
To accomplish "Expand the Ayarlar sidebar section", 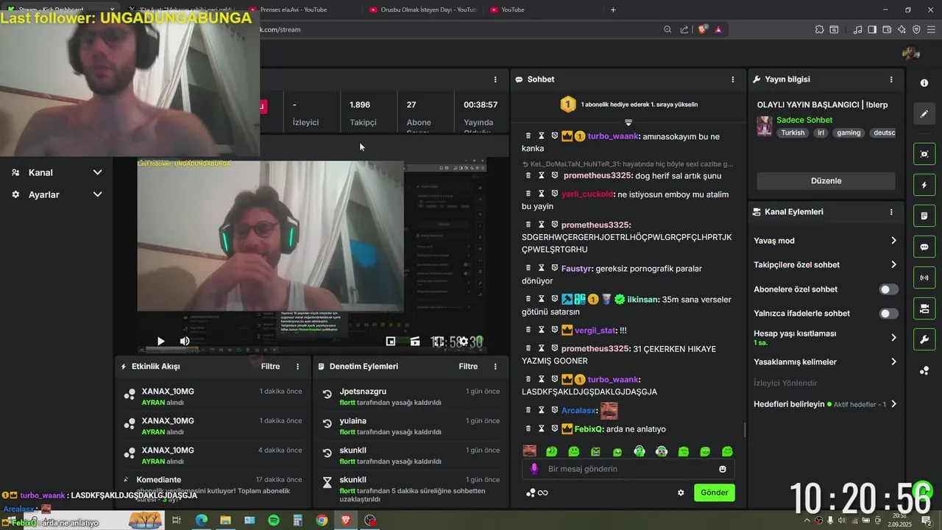I will pyautogui.click(x=56, y=194).
